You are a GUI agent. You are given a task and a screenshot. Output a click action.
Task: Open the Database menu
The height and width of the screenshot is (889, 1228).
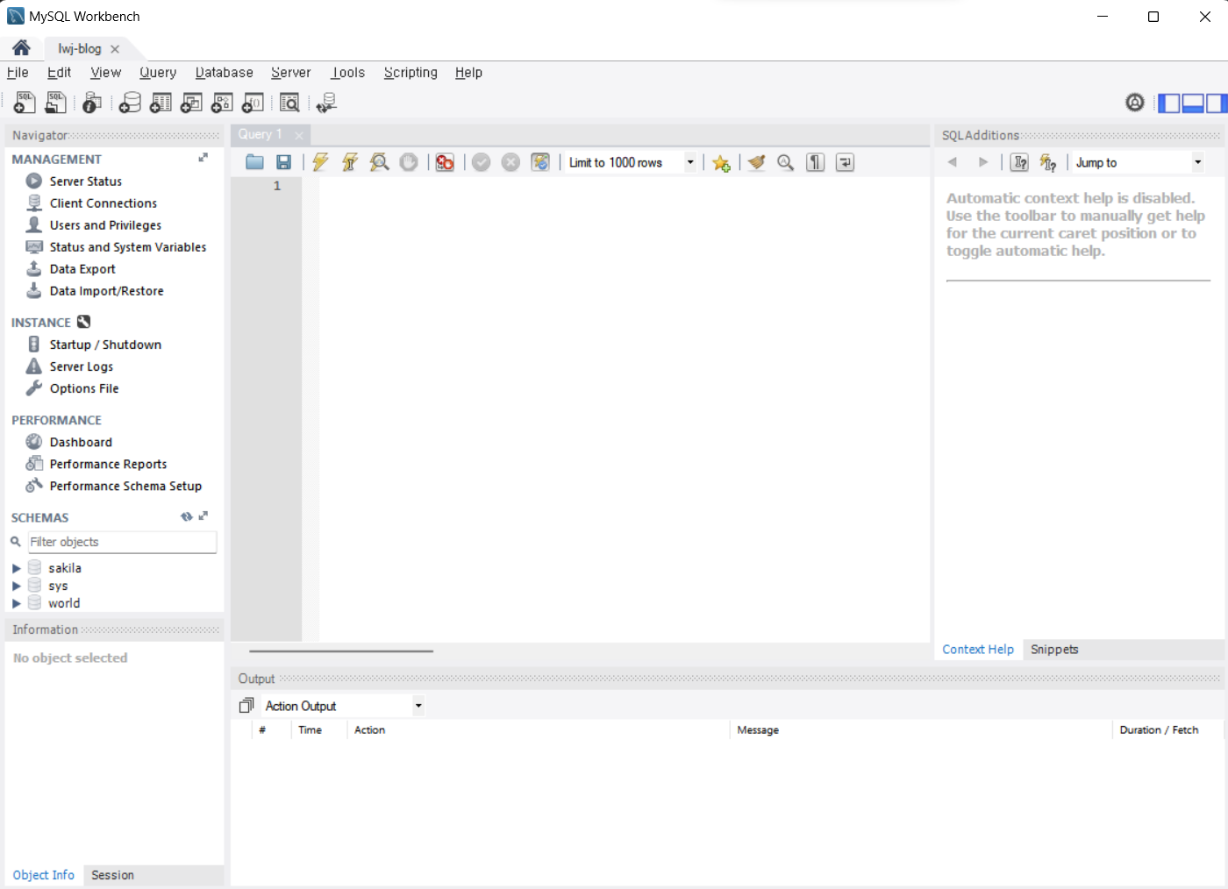coord(224,73)
